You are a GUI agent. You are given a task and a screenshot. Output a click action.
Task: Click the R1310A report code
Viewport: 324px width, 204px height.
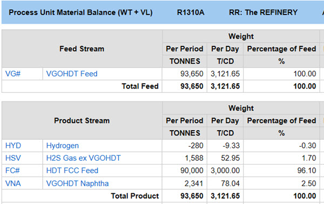point(191,12)
